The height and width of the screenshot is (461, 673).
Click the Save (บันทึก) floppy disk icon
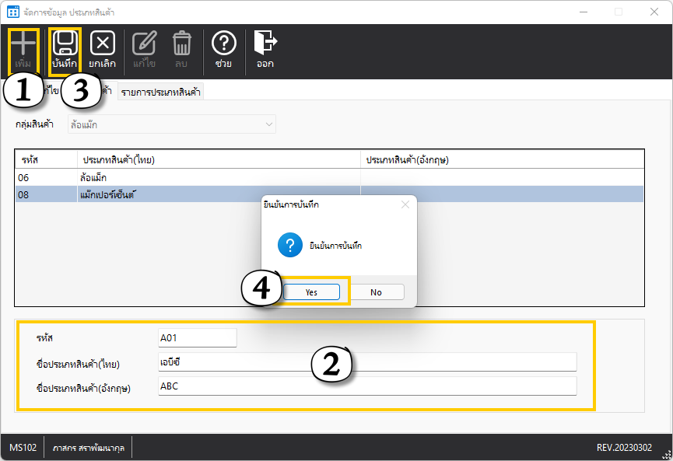65,44
